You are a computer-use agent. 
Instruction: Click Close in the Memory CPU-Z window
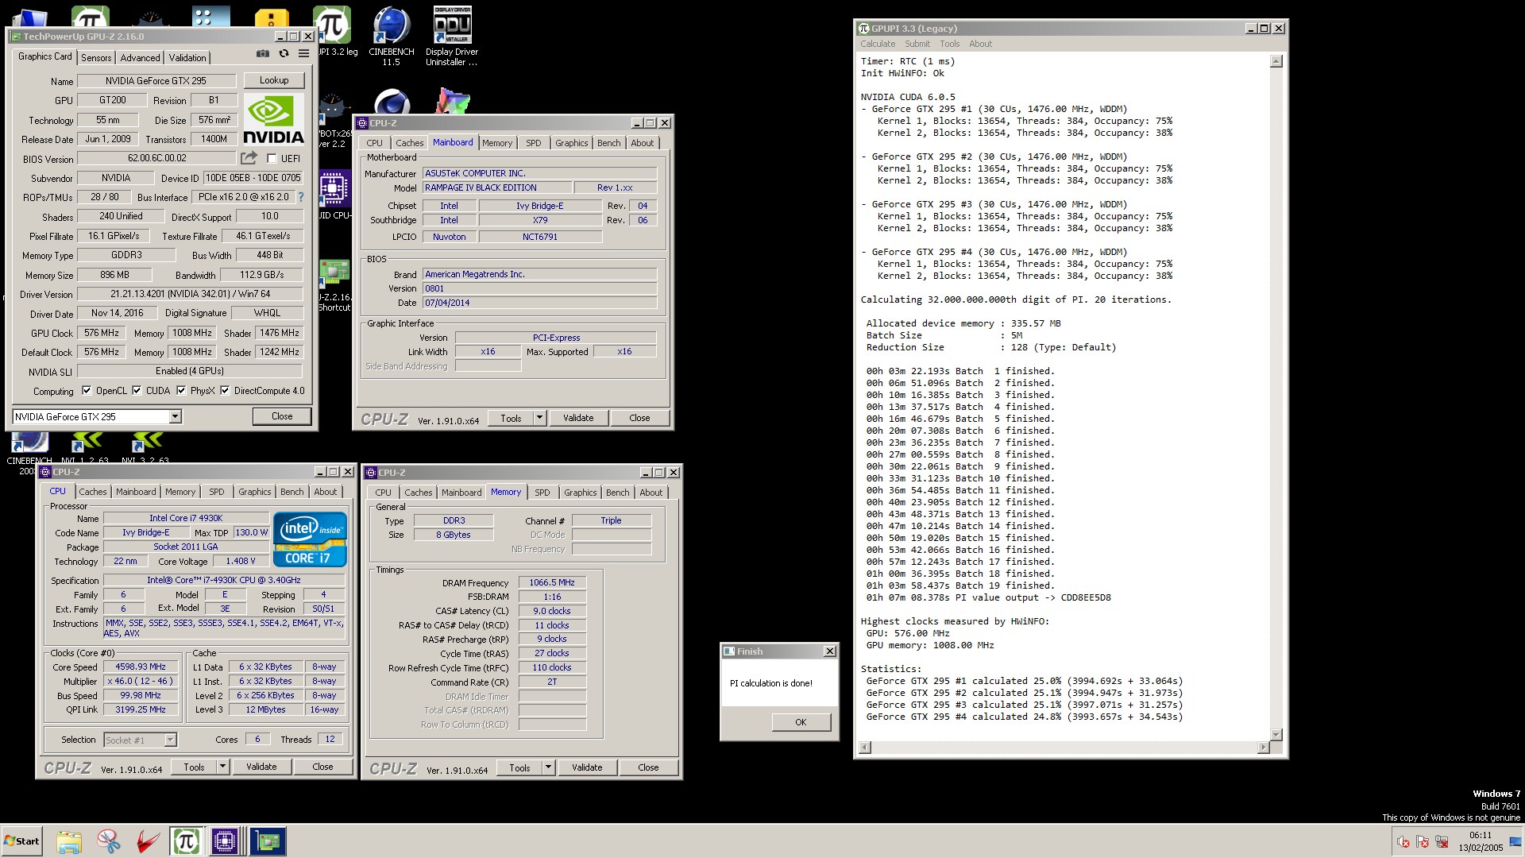[648, 767]
